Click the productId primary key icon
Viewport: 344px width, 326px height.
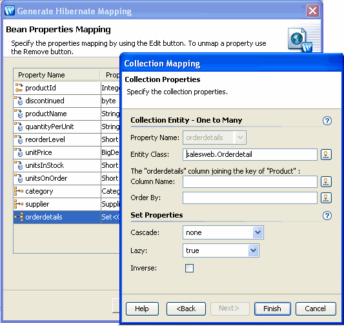(19, 88)
